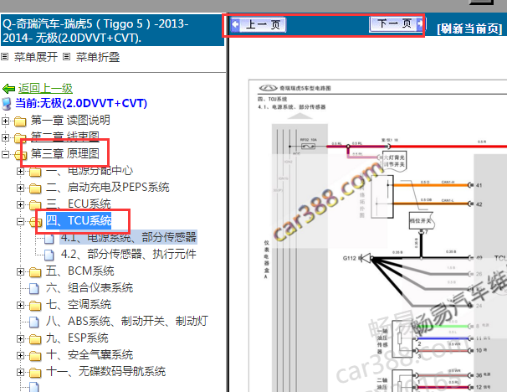Click page icon of 六、组合仪表系统
Image resolution: width=507 pixels, height=392 pixels.
(34, 289)
